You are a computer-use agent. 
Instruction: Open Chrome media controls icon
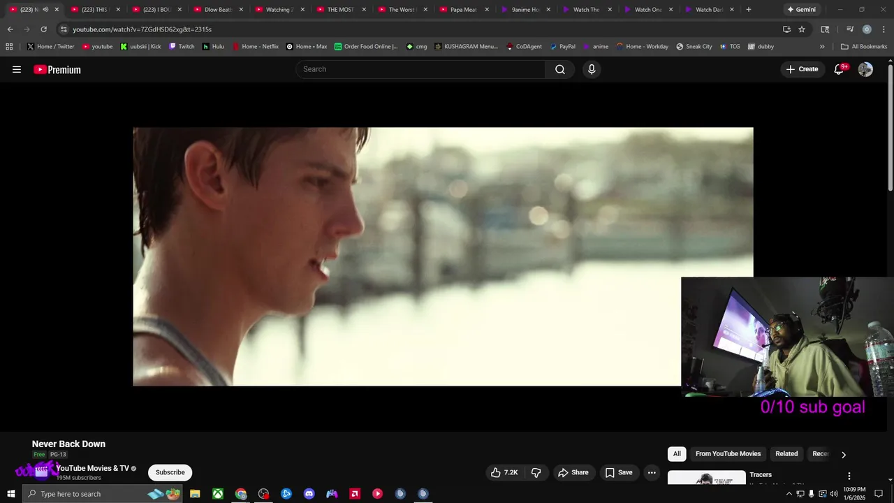[x=850, y=29]
